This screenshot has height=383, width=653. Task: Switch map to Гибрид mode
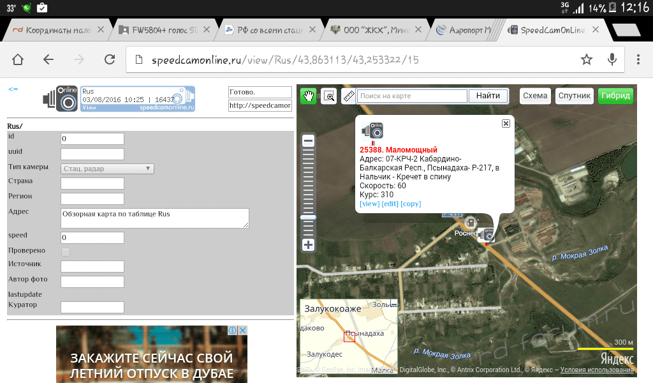coord(615,96)
